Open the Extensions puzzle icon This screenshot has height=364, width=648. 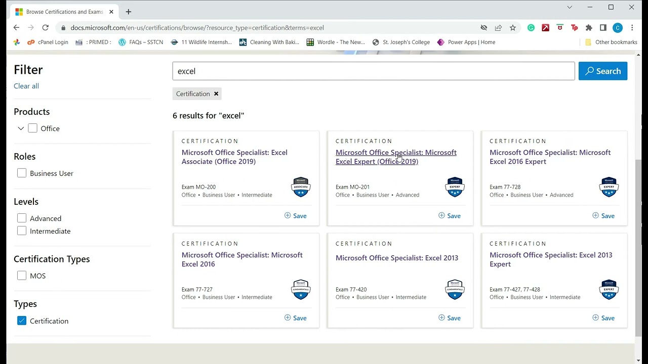click(x=589, y=28)
